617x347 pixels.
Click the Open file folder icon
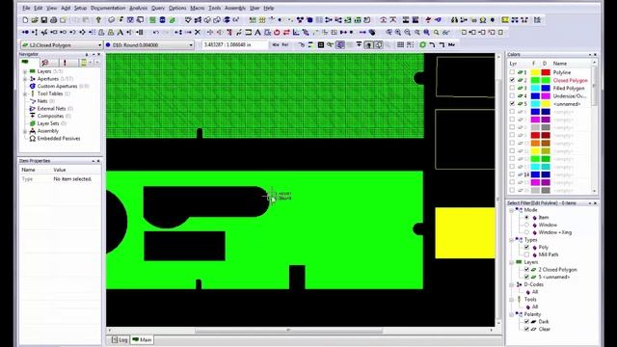tap(35, 19)
